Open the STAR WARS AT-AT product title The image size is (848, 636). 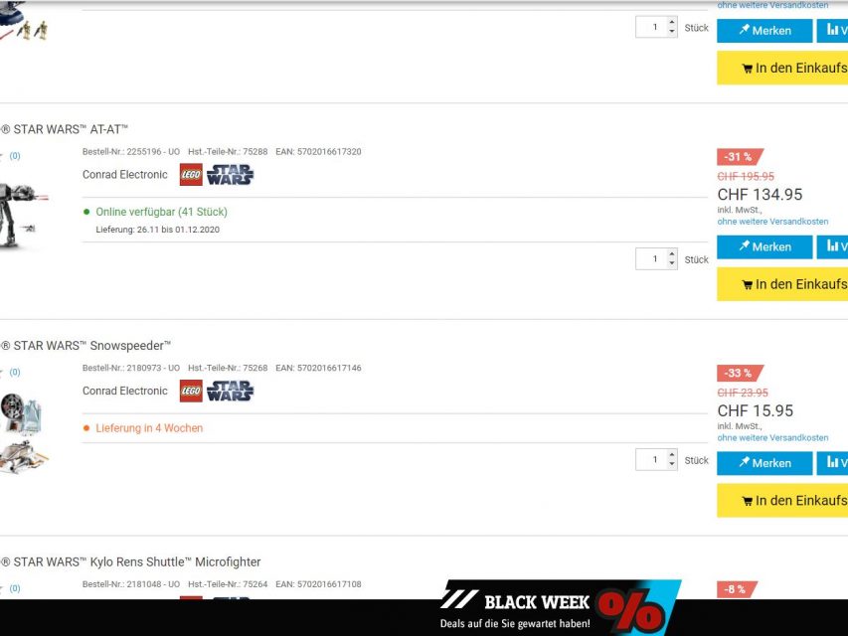[x=64, y=130]
